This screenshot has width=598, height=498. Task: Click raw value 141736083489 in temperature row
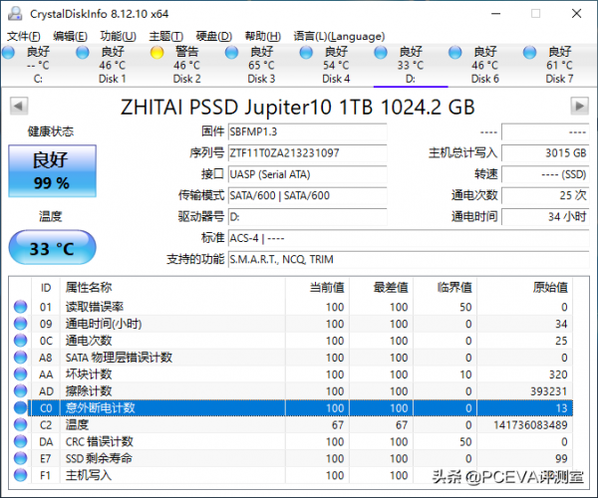[530, 425]
